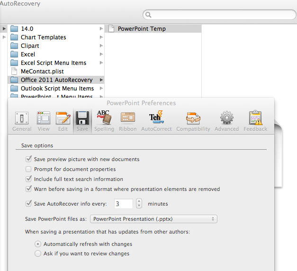Screen dimensions: 297x271
Task: Open the Edit preferences pane icon
Action: tap(63, 118)
